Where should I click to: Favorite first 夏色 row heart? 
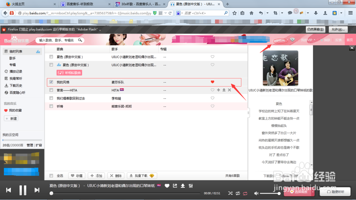pyautogui.click(x=213, y=57)
